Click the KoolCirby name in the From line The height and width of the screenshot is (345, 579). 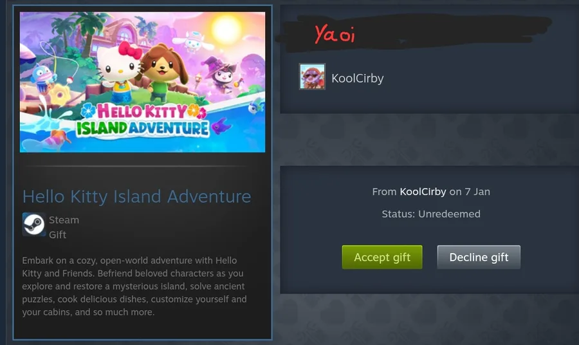pos(423,192)
